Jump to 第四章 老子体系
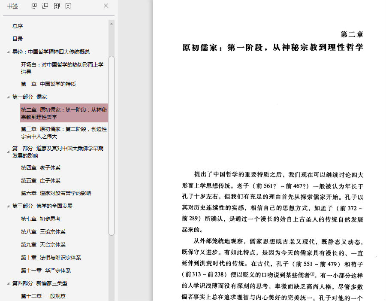Viewport: 386px width, 301px height. coord(41,168)
